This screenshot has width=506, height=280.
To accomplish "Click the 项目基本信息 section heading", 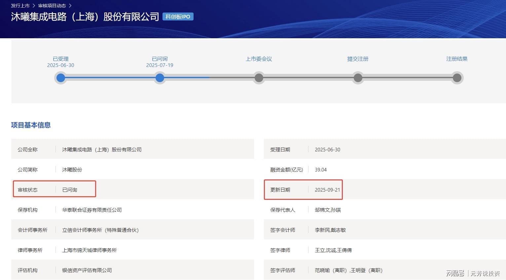I will pos(31,125).
